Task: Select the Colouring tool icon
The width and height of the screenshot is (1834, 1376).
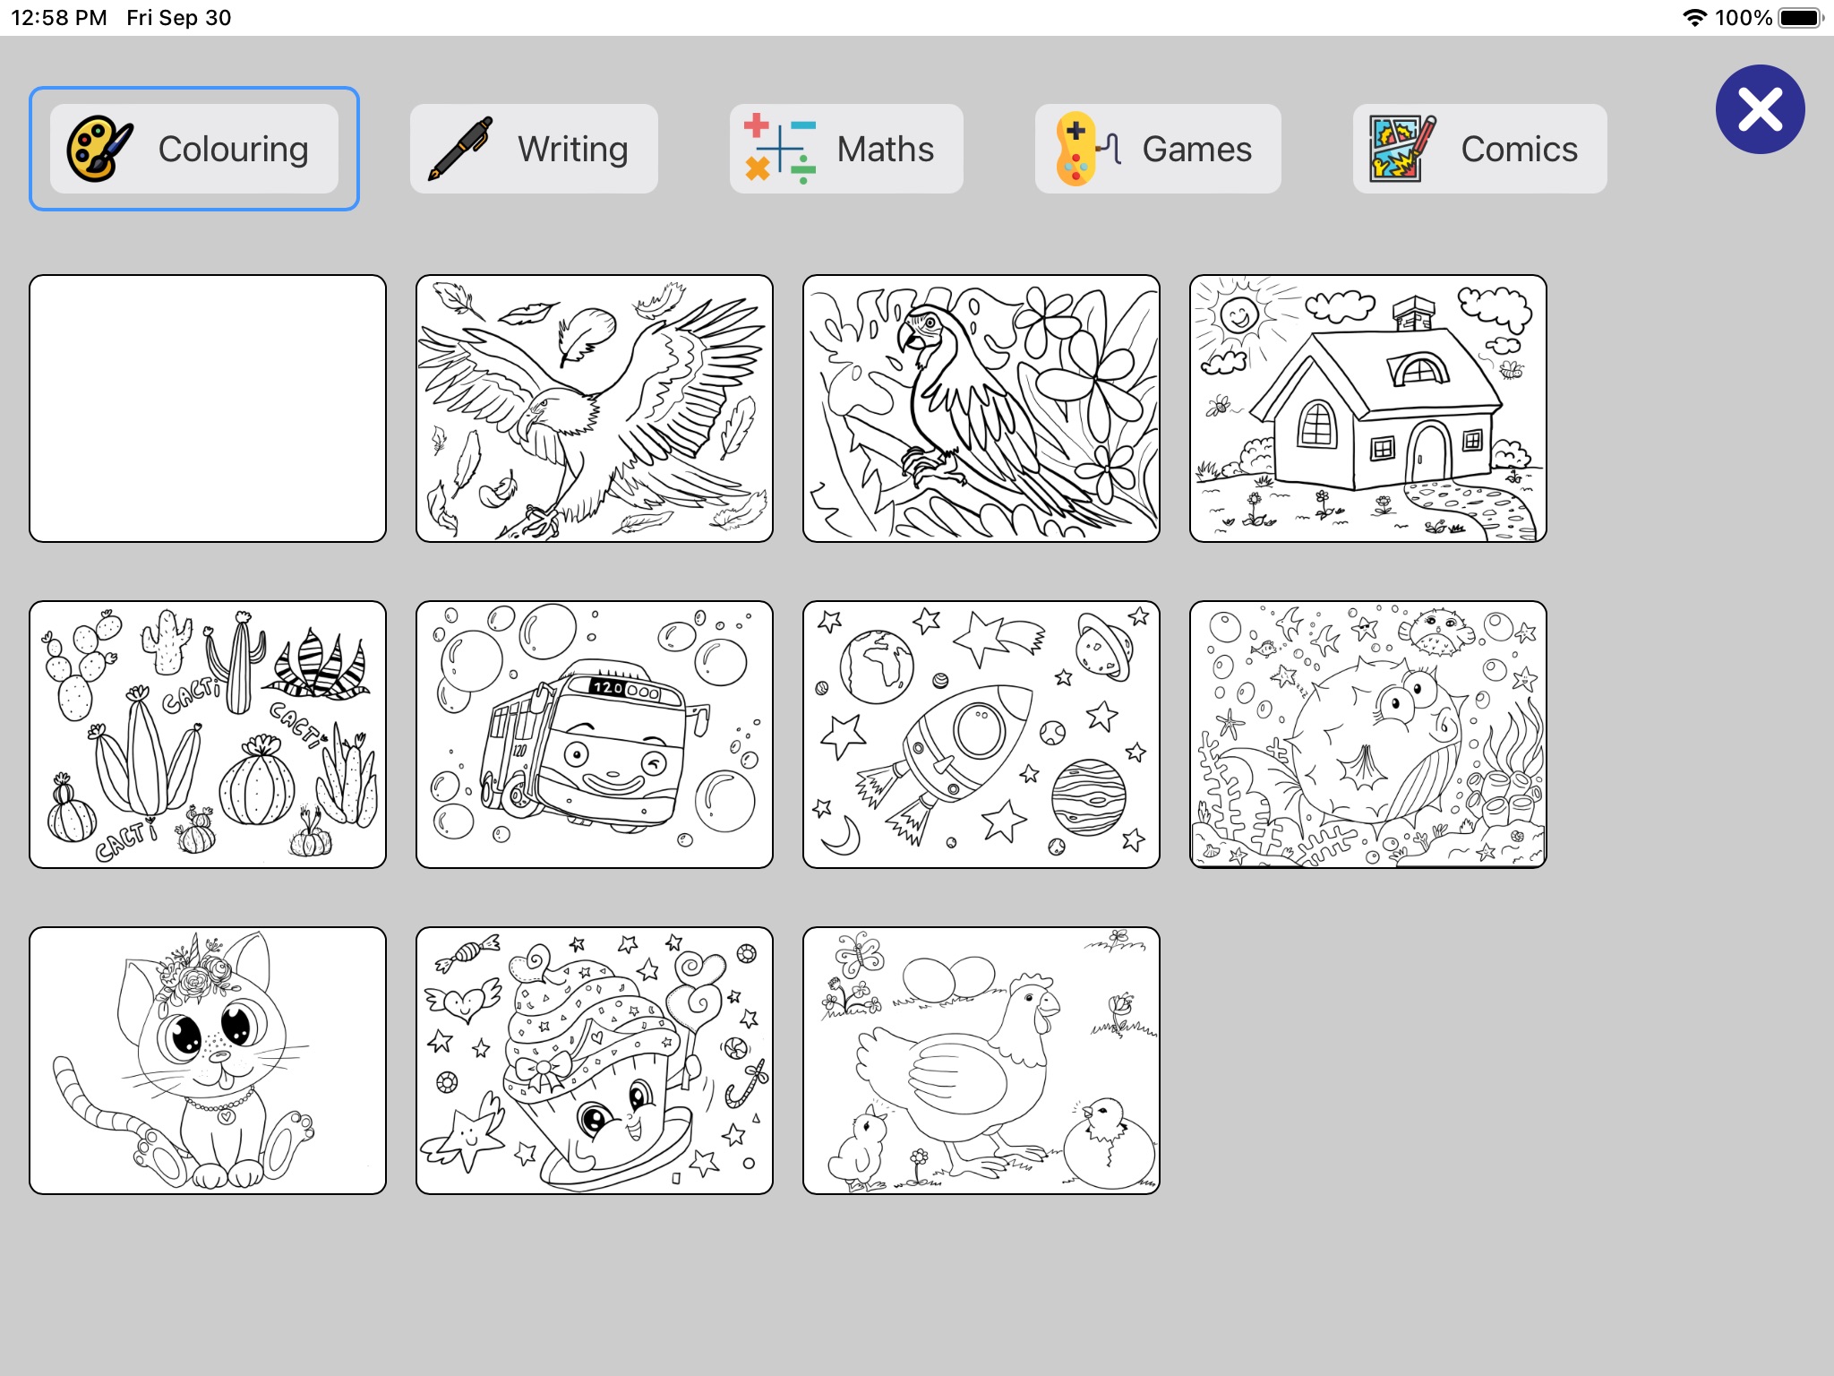Action: [x=97, y=146]
